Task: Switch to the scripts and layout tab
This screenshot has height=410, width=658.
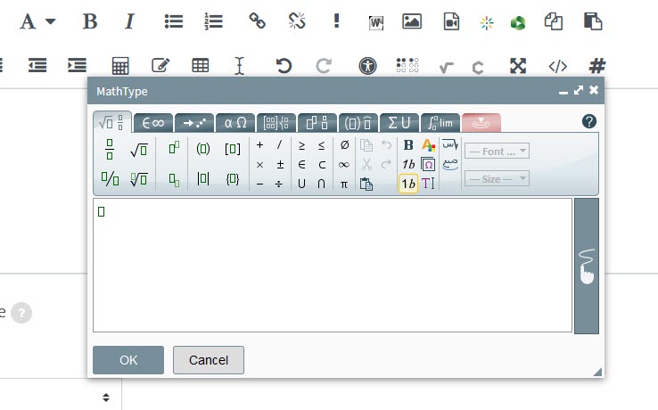Action: pyautogui.click(x=317, y=123)
